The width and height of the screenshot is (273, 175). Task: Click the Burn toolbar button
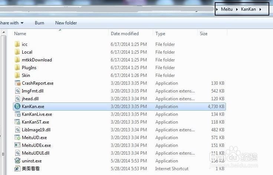coord(39,23)
